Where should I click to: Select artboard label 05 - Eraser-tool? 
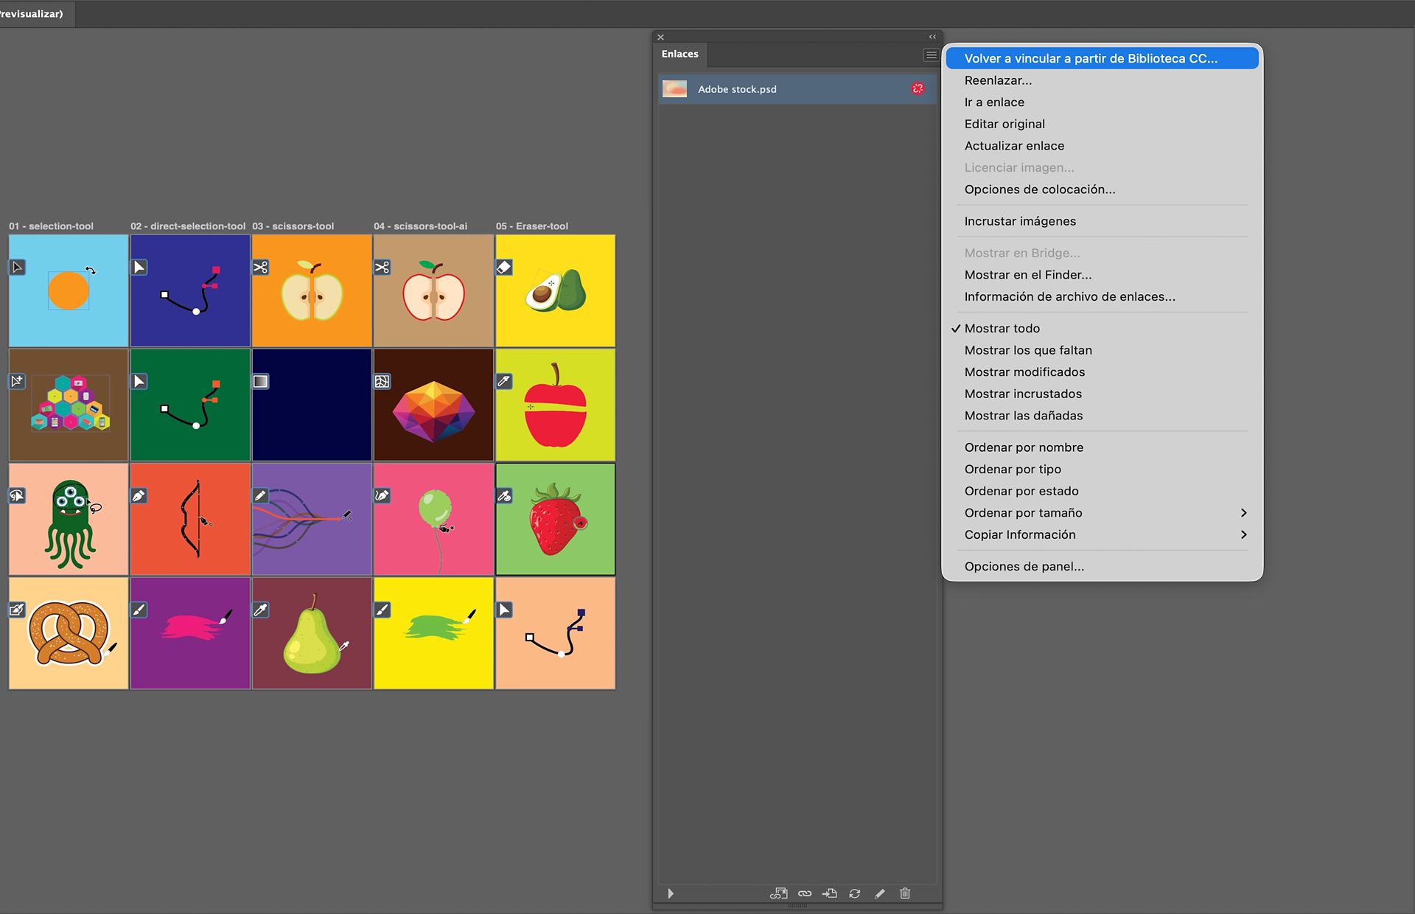pos(532,226)
